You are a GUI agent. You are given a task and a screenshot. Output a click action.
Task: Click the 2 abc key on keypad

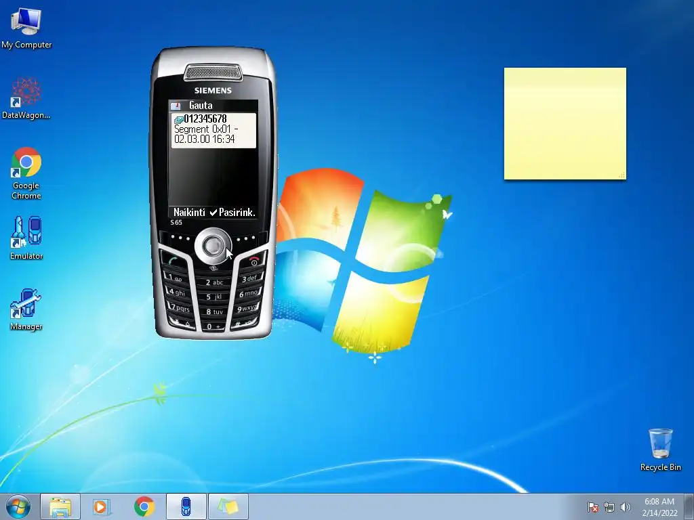[214, 282]
